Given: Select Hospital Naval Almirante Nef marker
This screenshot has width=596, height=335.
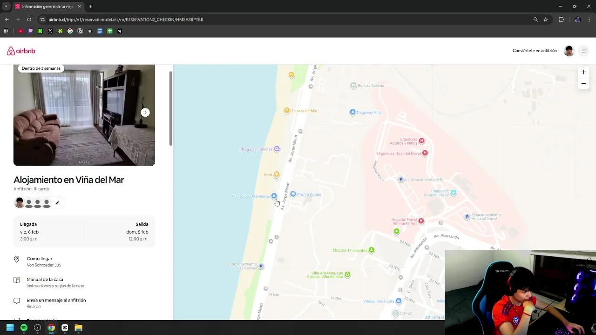Looking at the screenshot, I should click(421, 221).
